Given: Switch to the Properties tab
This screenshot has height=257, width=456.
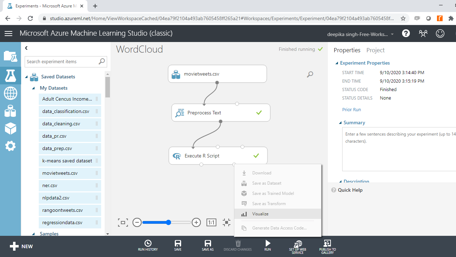Looking at the screenshot, I should (x=347, y=50).
